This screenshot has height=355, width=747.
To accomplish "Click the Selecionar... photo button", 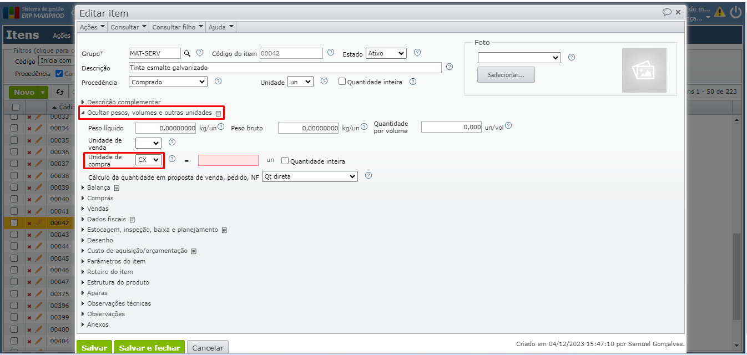I will 506,75.
